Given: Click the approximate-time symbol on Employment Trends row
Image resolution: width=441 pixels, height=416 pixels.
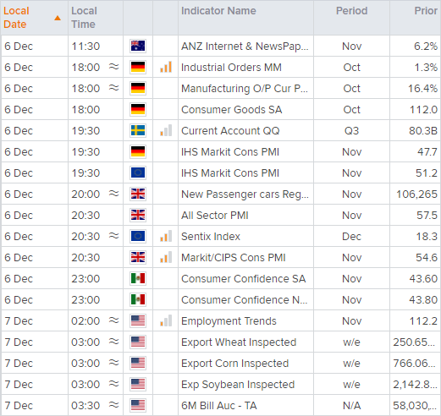Looking at the screenshot, I should [x=114, y=320].
